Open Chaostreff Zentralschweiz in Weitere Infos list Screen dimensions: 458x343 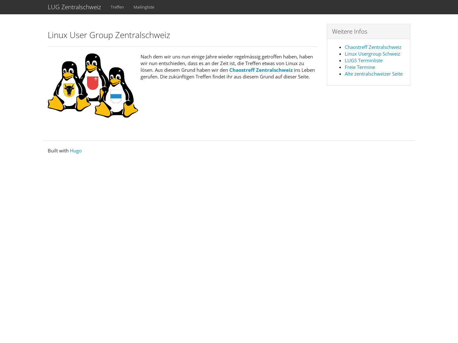pyautogui.click(x=373, y=47)
